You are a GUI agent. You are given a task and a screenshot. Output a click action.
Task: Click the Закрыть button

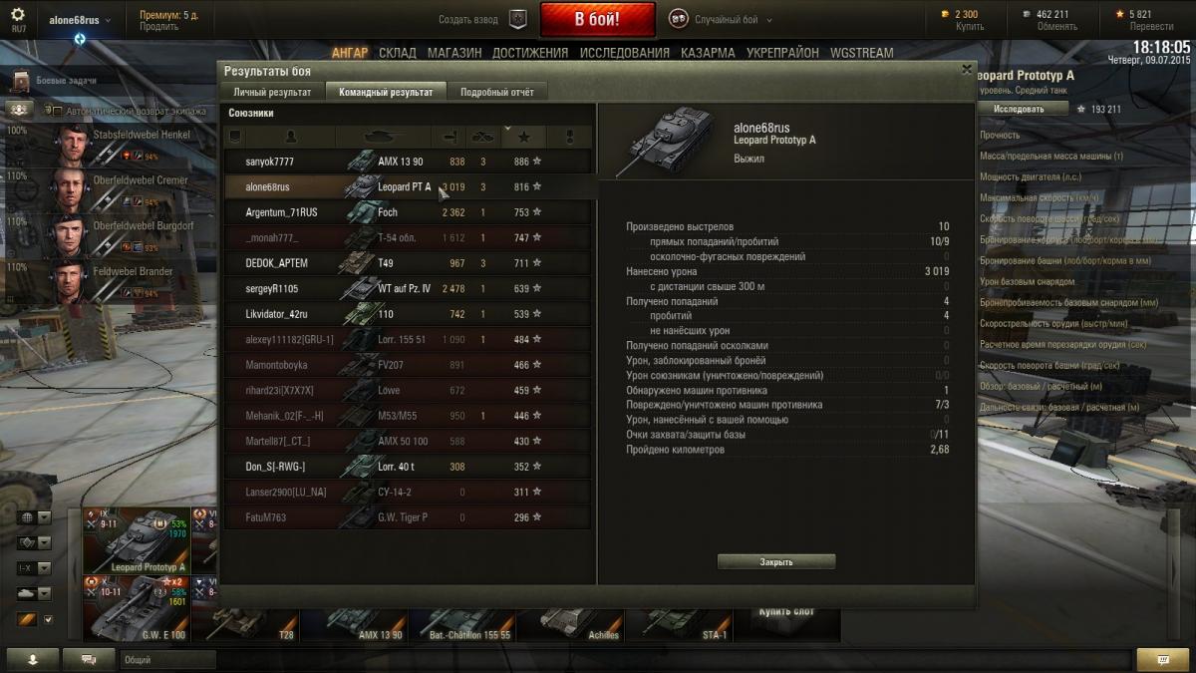point(776,562)
